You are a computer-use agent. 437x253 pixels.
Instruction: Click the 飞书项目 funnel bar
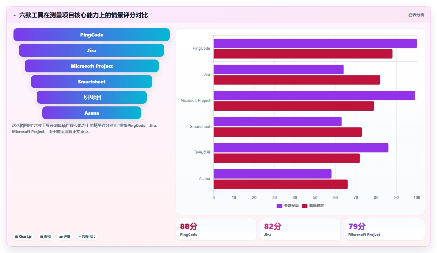pos(92,97)
